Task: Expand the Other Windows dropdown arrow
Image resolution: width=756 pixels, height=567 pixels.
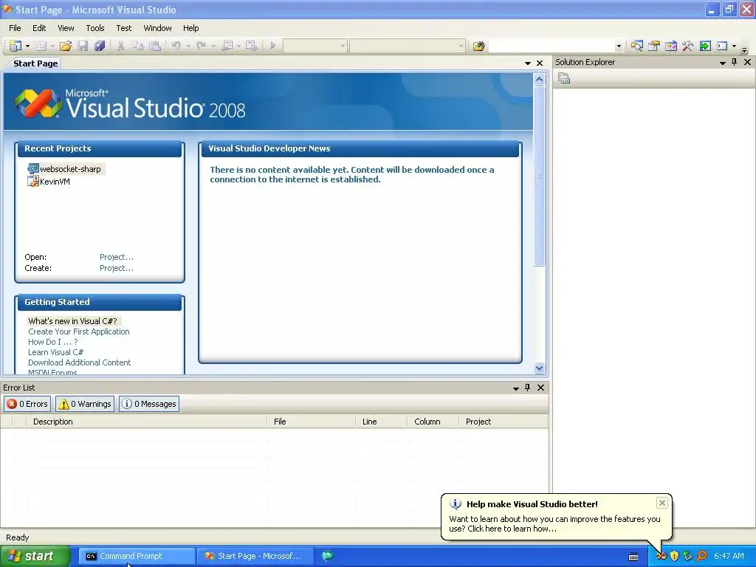Action: point(735,46)
